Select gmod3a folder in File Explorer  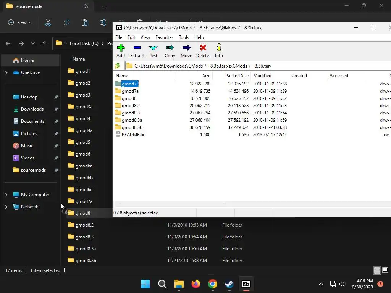pyautogui.click(x=84, y=107)
